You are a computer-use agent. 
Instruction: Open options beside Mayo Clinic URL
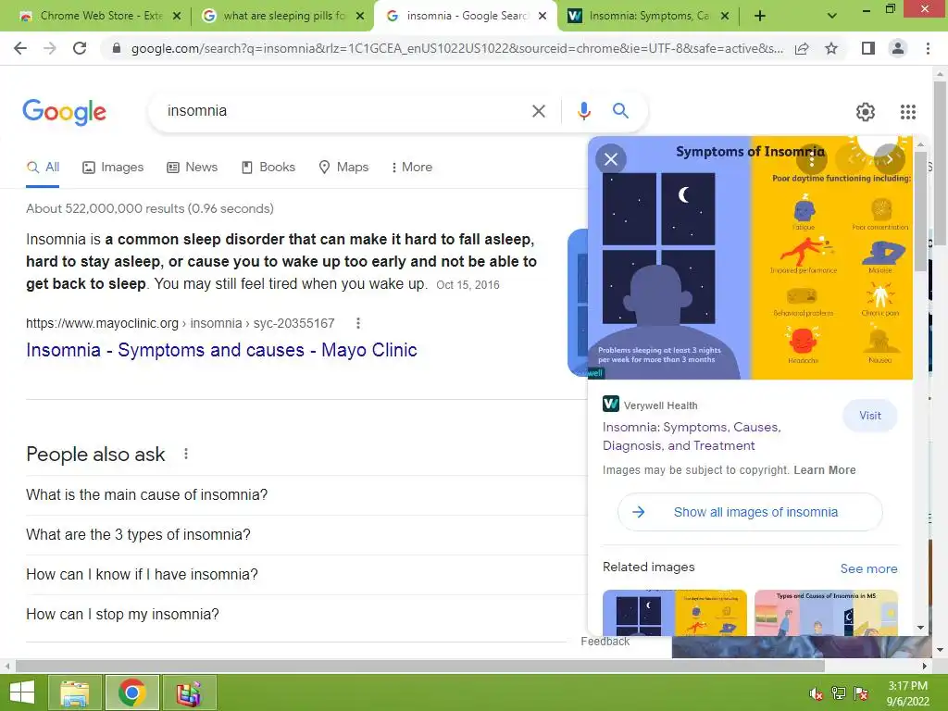(358, 323)
